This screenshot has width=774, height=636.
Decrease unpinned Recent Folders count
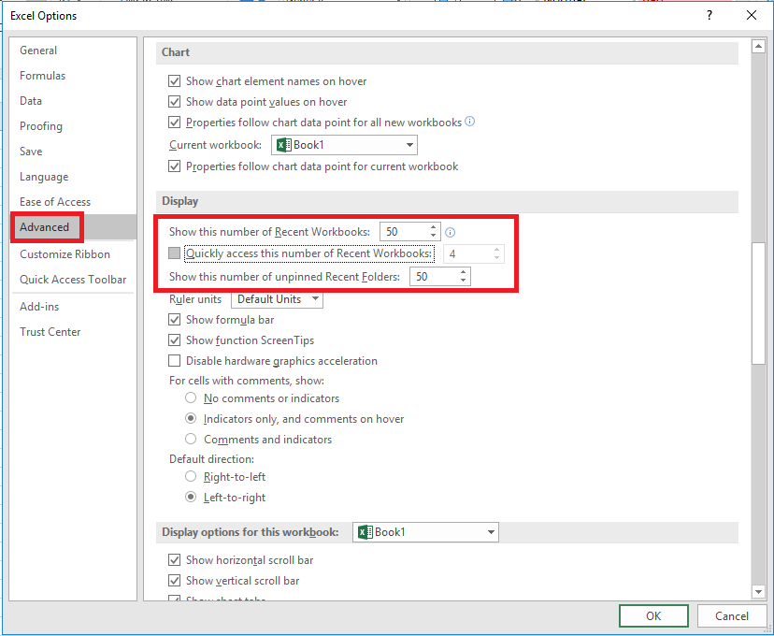[x=464, y=281]
